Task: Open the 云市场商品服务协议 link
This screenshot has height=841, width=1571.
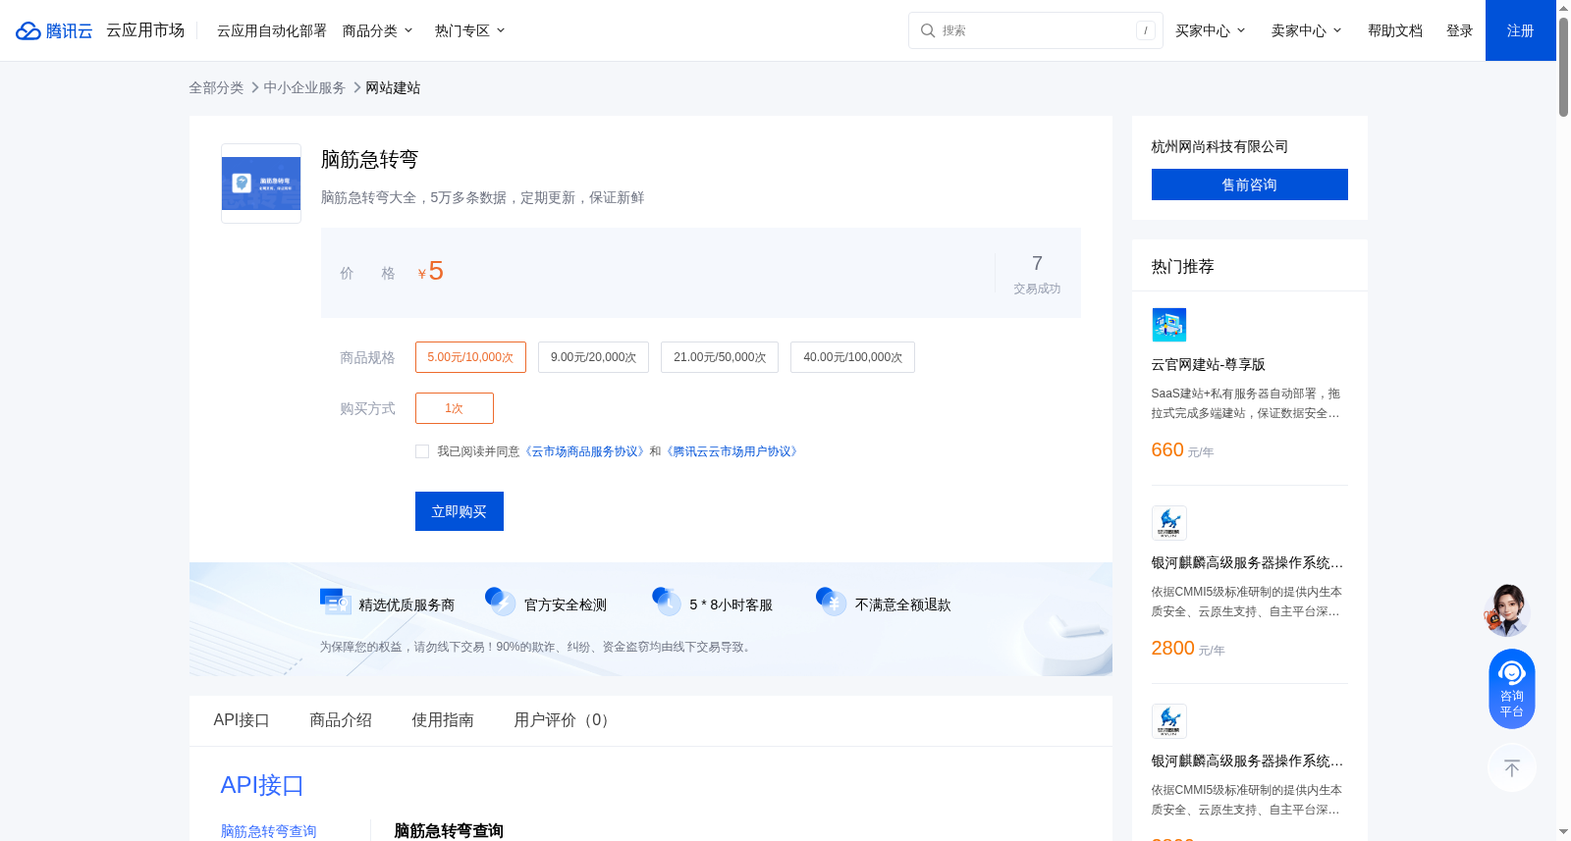Action: coord(585,451)
